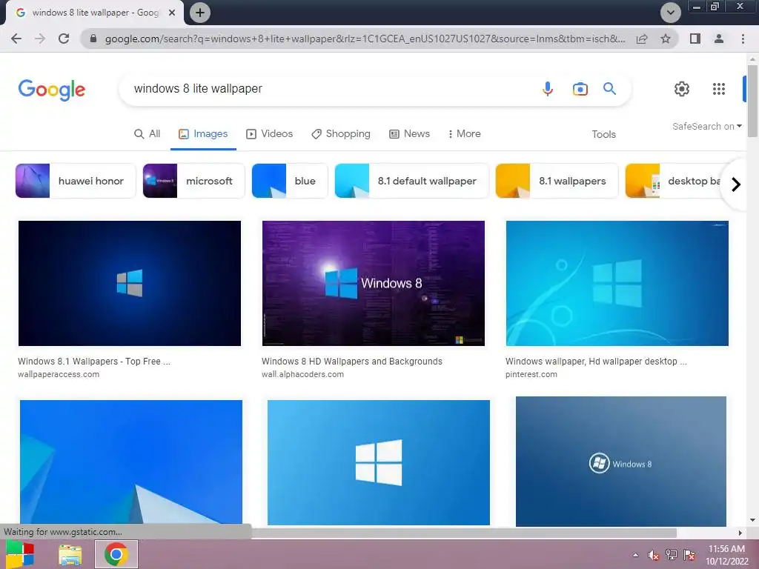
Task: Go to Google home via the logo
Action: click(x=52, y=90)
